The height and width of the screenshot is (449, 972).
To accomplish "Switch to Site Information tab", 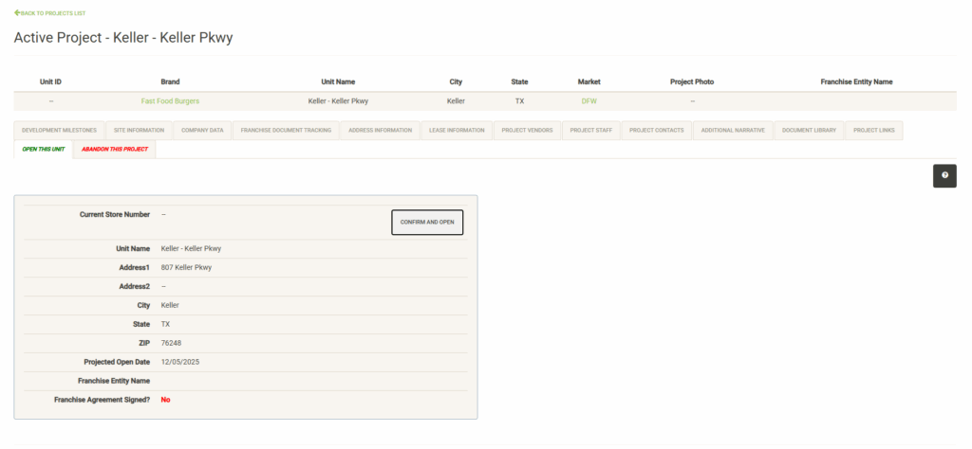I will click(x=139, y=130).
